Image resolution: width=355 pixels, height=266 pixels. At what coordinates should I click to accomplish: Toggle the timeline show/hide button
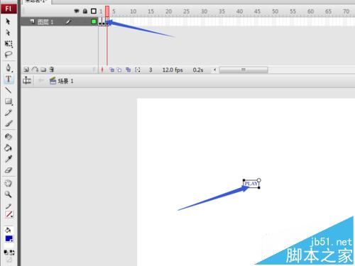[27, 81]
